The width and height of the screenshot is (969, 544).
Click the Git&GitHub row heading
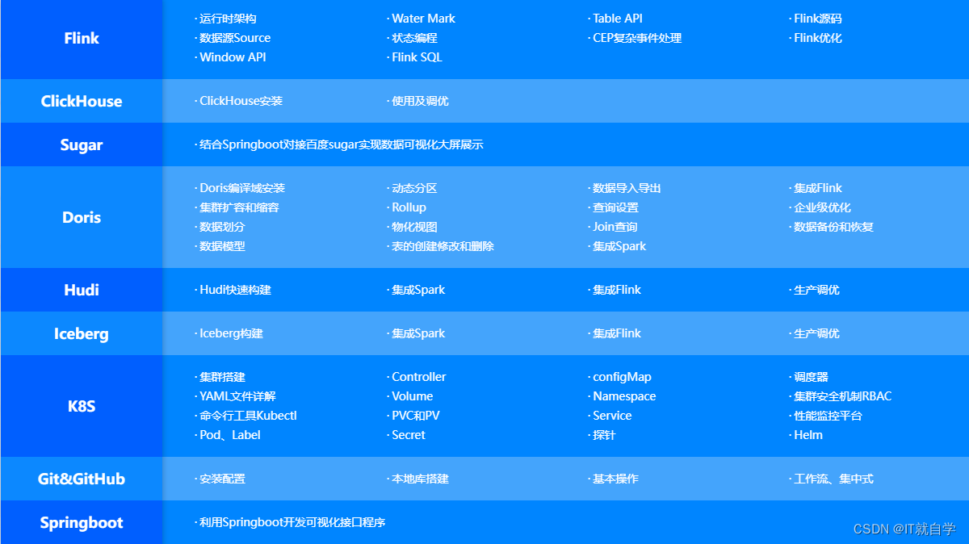(82, 479)
